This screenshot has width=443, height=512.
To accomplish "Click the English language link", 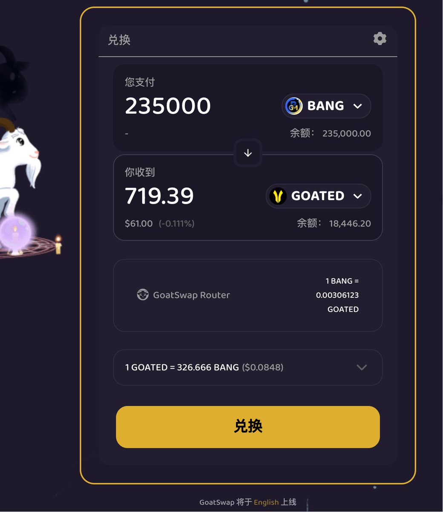I will coord(266,502).
